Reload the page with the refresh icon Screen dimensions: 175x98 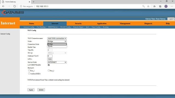click(14, 6)
